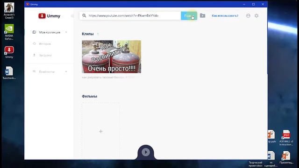The width and height of the screenshot is (299, 168).
Task: Open the Презентация PowerPoint desktop icon
Action: coord(286,158)
